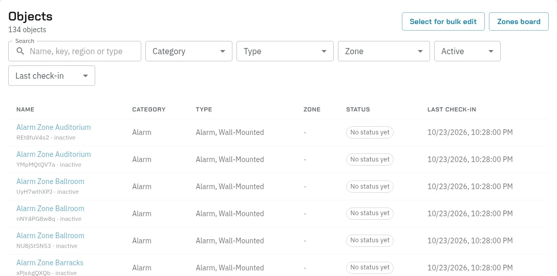Click last check-in date in UyH7wthXPJ row
Screen dimensions: 557x276
pyautogui.click(x=470, y=186)
